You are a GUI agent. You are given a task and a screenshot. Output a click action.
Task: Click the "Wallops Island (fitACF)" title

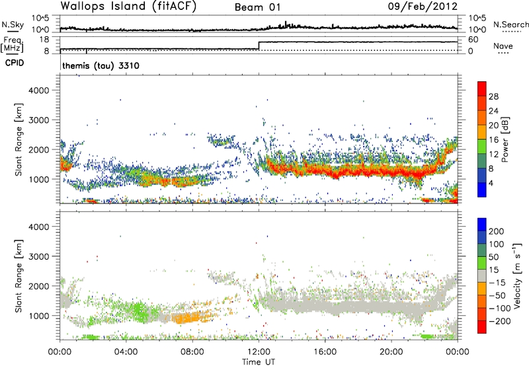click(128, 7)
